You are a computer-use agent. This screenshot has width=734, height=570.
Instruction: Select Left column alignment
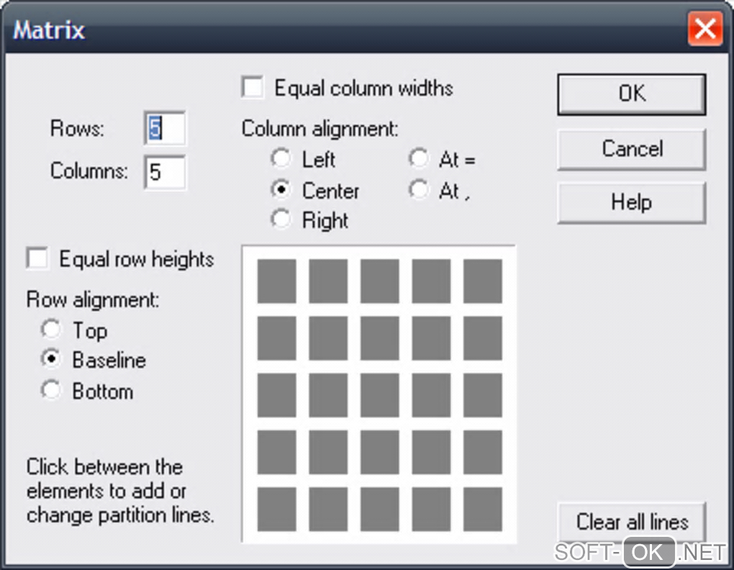[281, 158]
